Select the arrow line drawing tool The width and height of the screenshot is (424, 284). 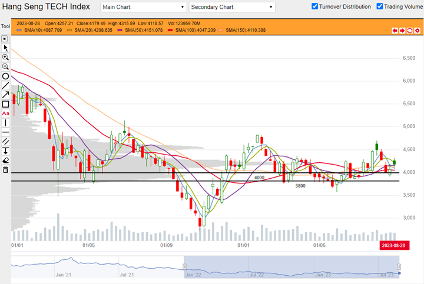[5, 95]
